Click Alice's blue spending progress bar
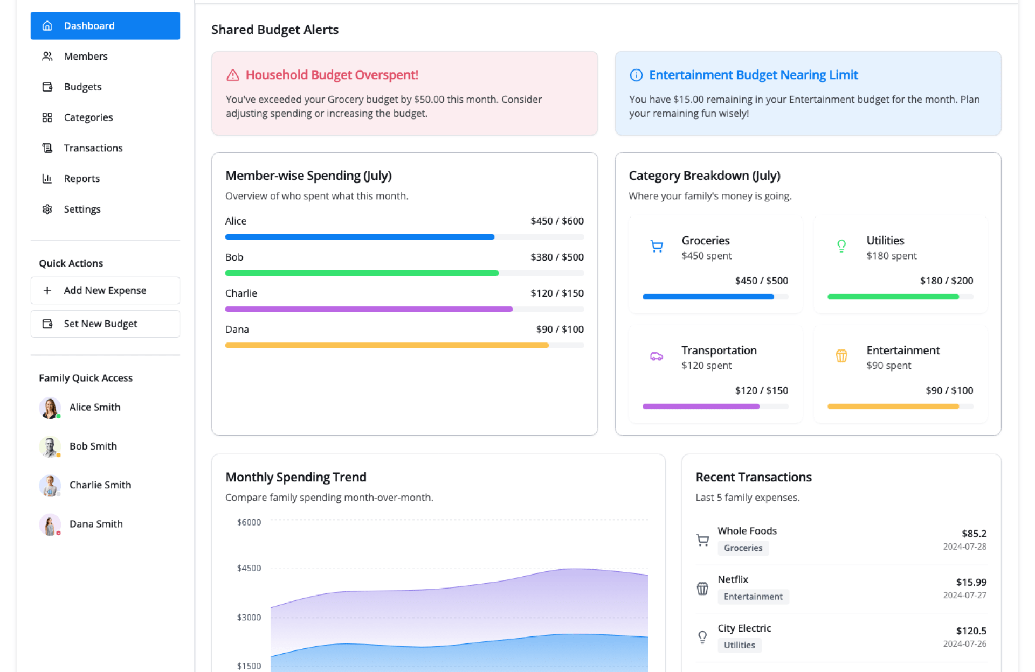The image size is (1035, 672). point(360,237)
